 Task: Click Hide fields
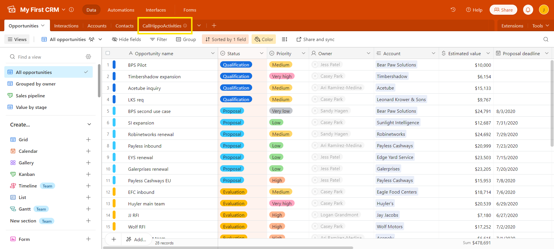pos(127,39)
